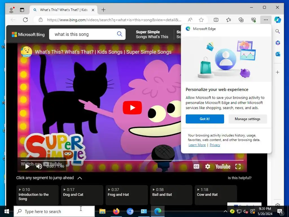
Task: Toggle split screen view
Action: click(x=216, y=20)
